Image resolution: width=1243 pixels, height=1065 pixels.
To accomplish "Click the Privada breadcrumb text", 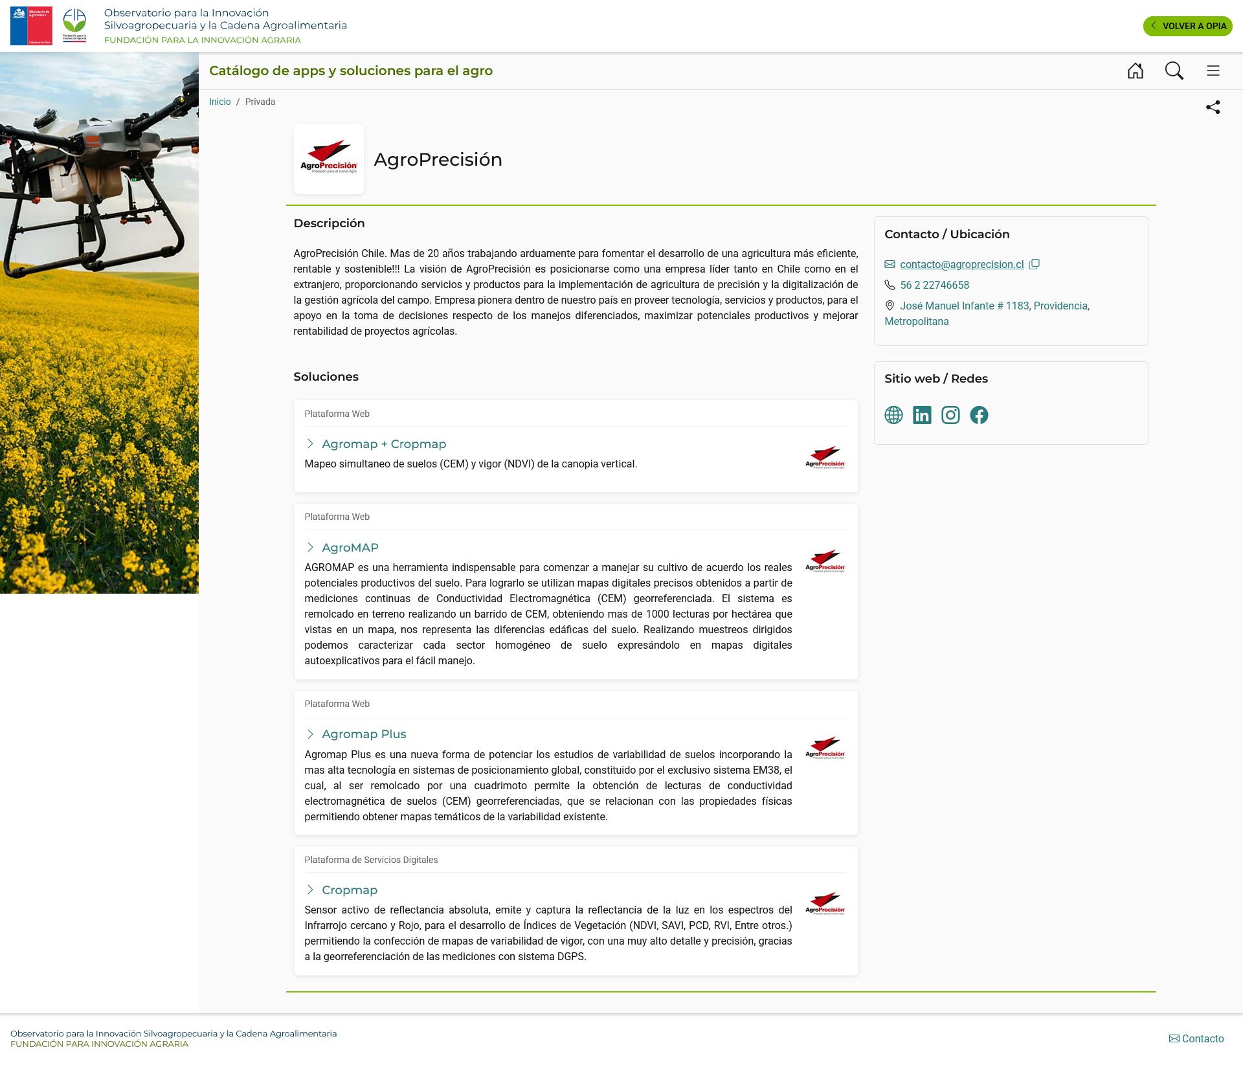I will tap(260, 102).
